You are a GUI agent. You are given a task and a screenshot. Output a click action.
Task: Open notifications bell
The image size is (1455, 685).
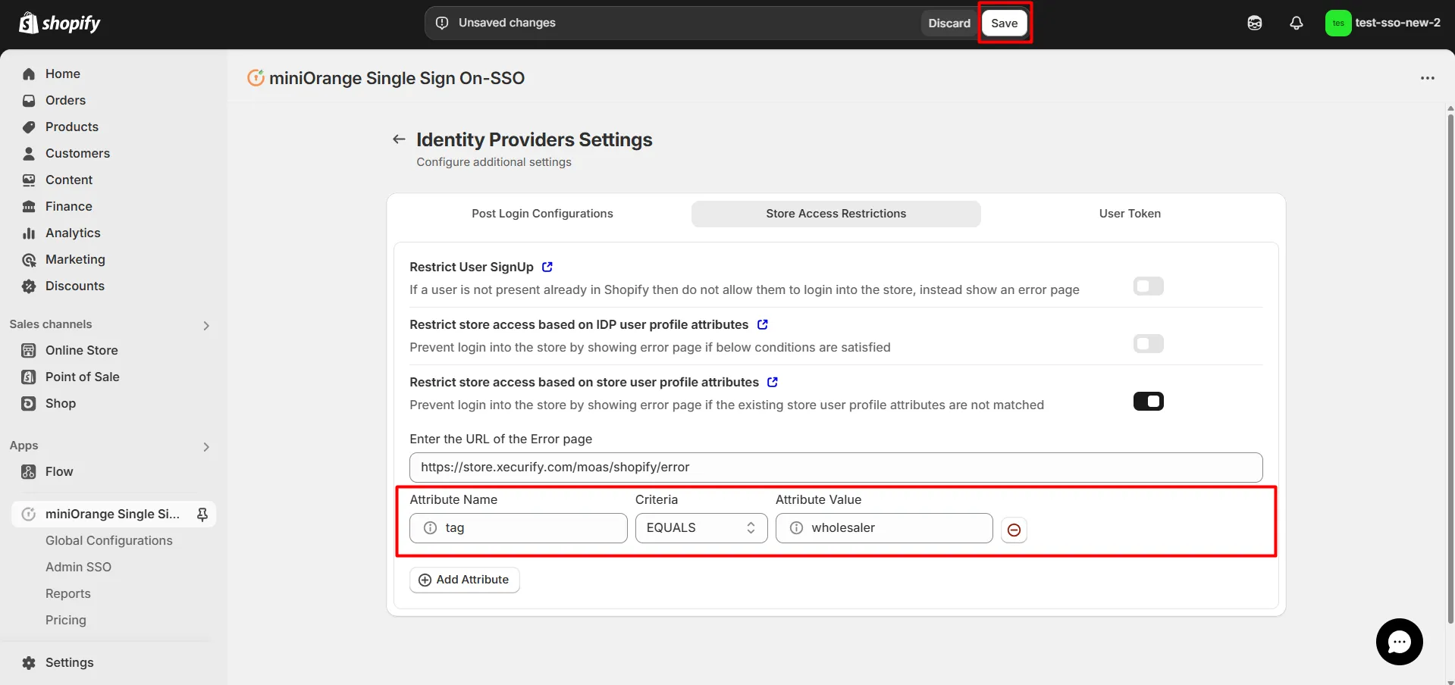(x=1297, y=23)
